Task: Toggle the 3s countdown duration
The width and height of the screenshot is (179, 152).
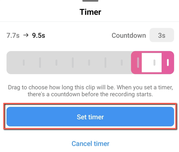Action: tap(162, 35)
